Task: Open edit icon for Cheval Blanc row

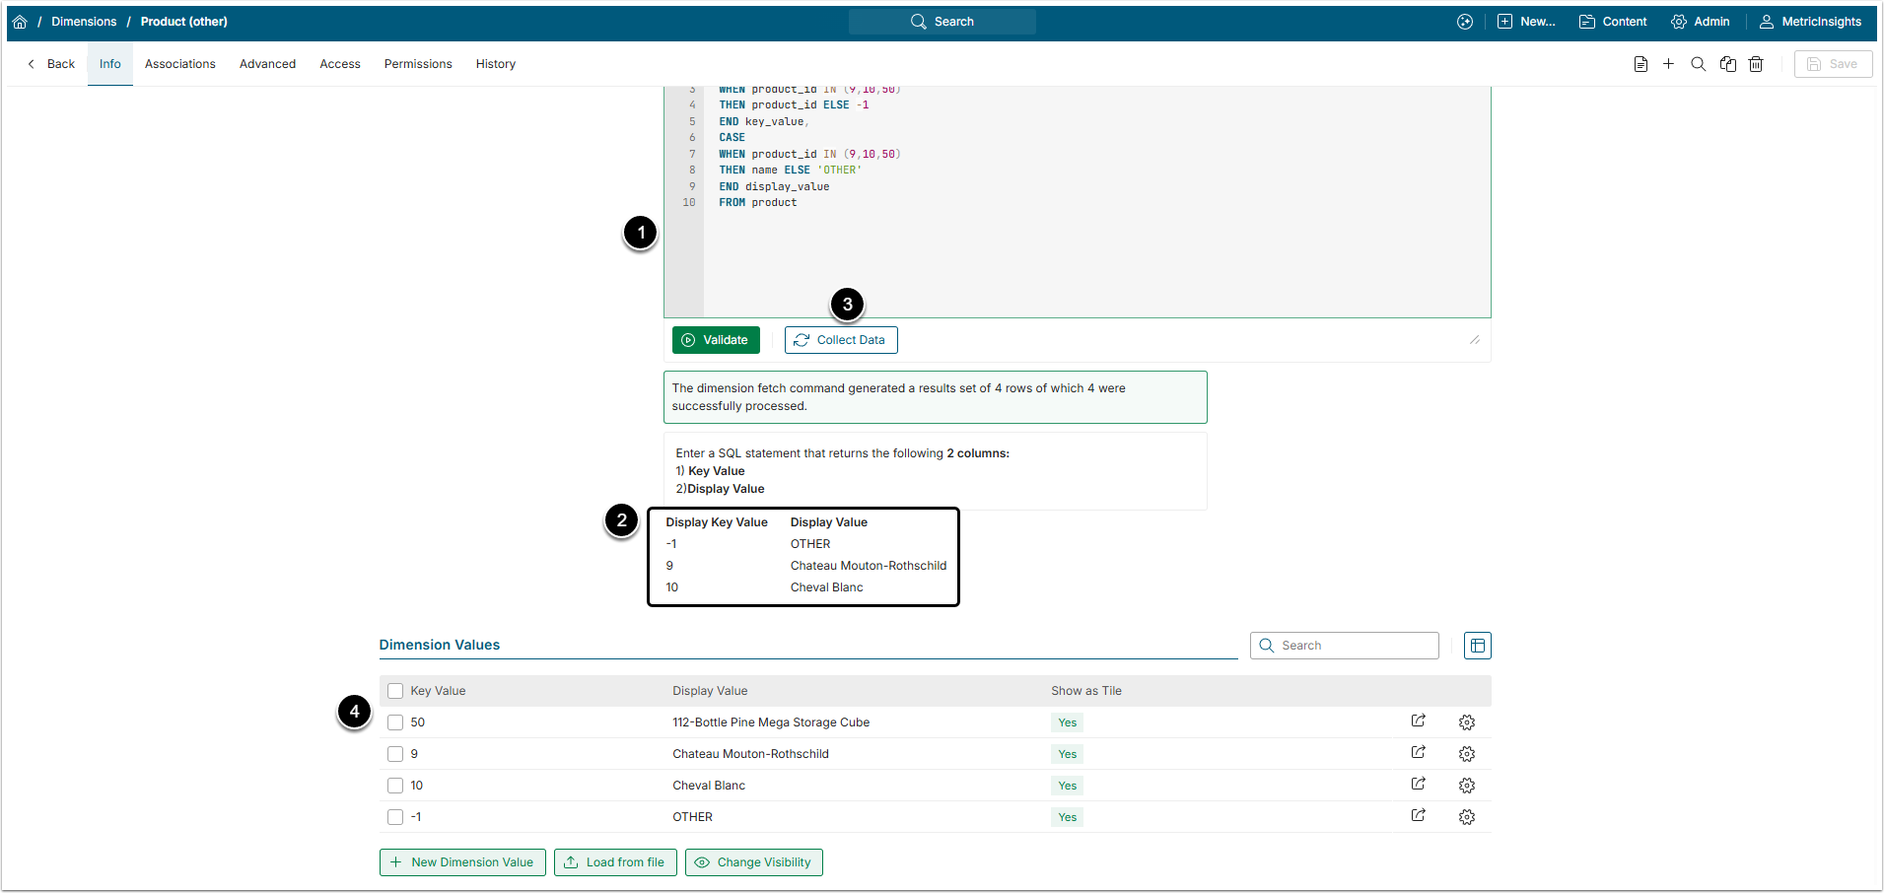Action: (x=1418, y=785)
